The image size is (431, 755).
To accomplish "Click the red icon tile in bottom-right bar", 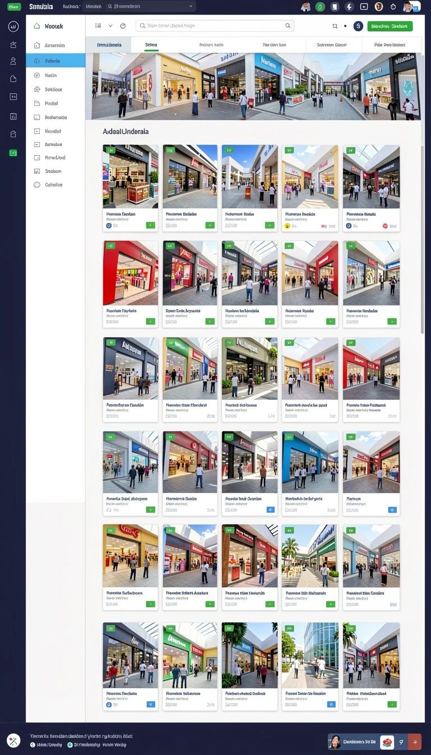I will (x=387, y=742).
